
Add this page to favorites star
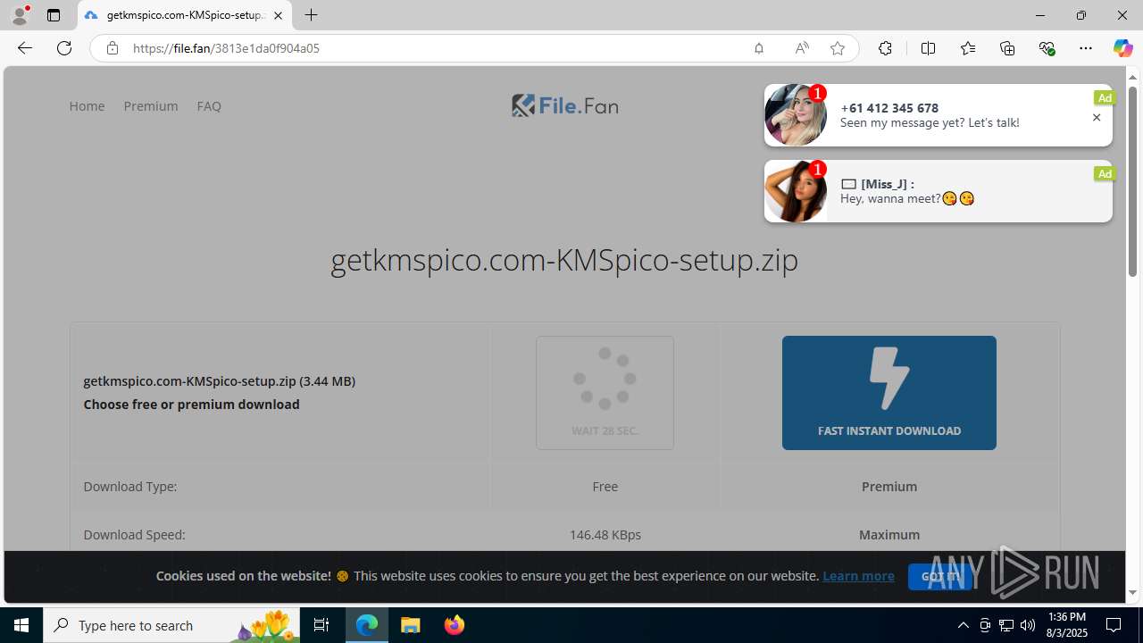click(x=837, y=48)
